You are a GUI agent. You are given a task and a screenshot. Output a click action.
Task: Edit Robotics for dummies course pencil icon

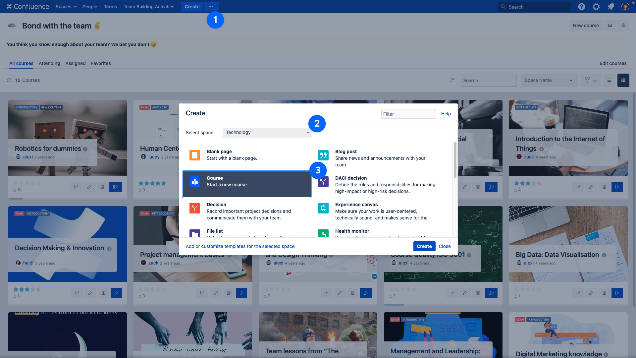click(89, 187)
